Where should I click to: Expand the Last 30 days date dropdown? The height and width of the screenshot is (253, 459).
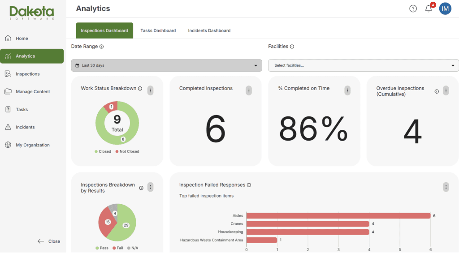pyautogui.click(x=166, y=65)
